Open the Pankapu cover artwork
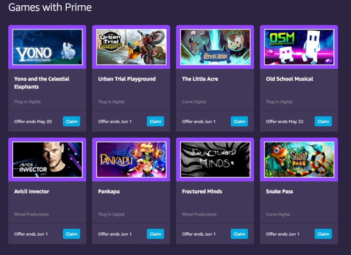The image size is (351, 255). pyautogui.click(x=131, y=159)
